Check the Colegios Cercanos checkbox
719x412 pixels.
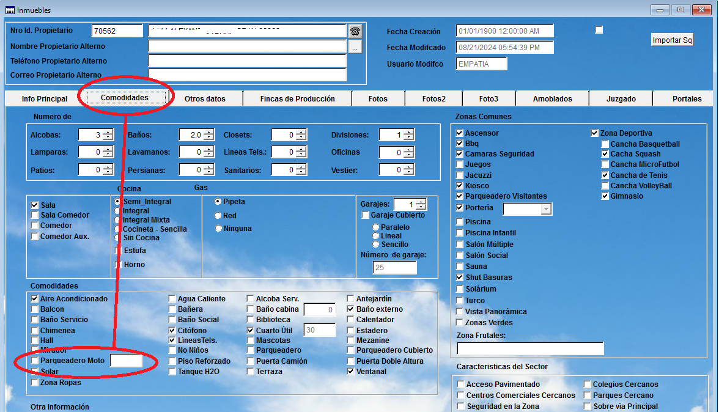[x=587, y=384]
